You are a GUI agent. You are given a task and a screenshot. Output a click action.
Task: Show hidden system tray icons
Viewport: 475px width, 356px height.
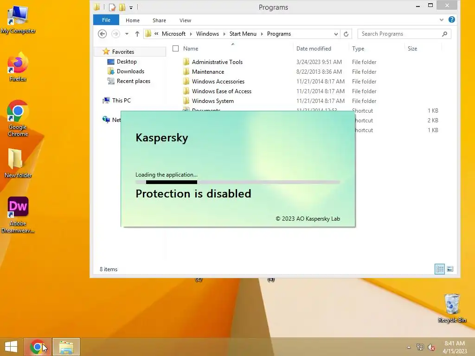click(409, 347)
